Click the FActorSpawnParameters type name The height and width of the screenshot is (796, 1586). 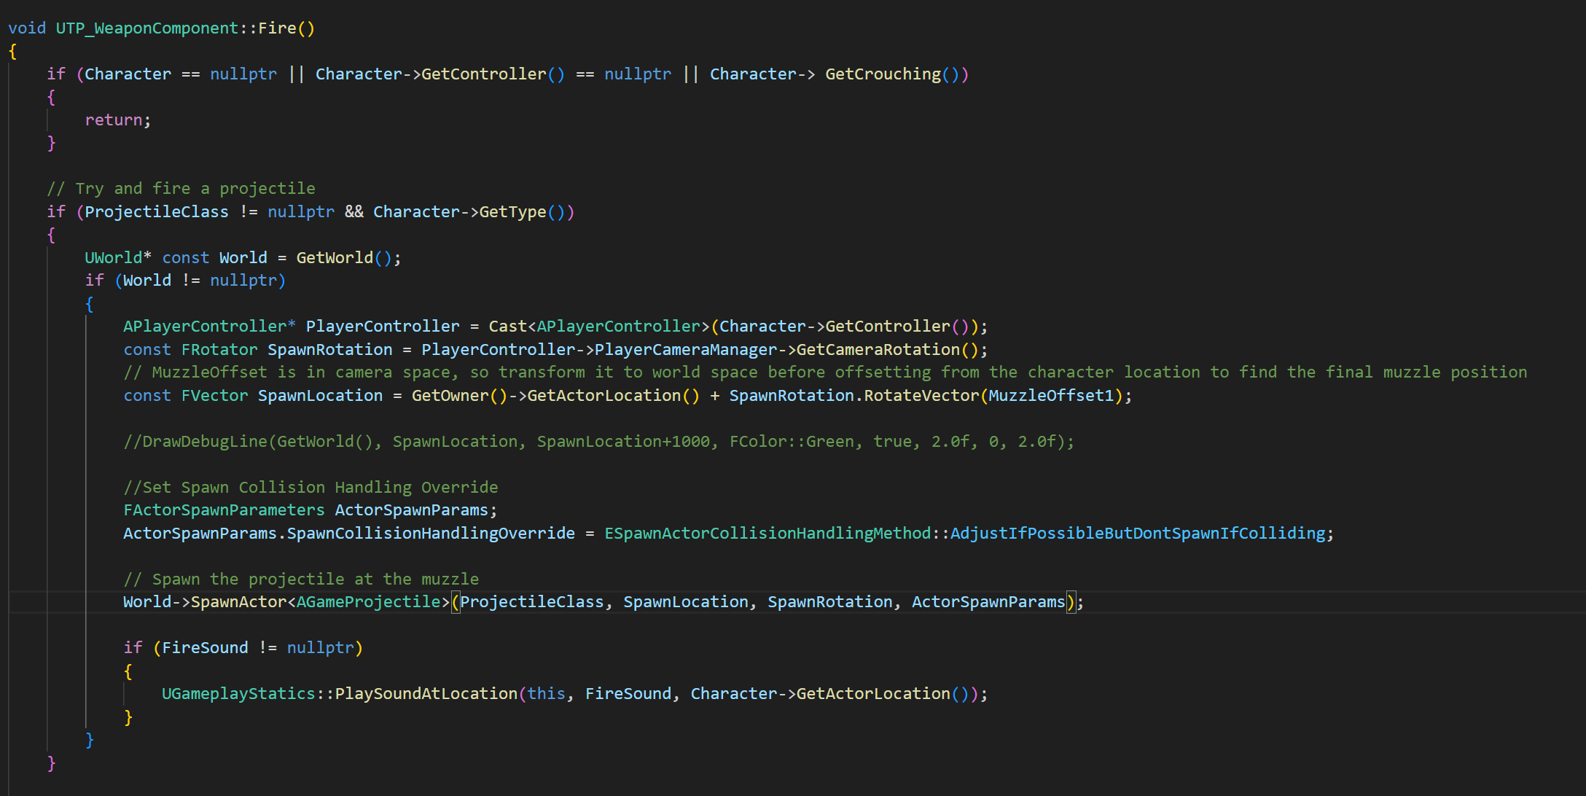[x=224, y=510]
